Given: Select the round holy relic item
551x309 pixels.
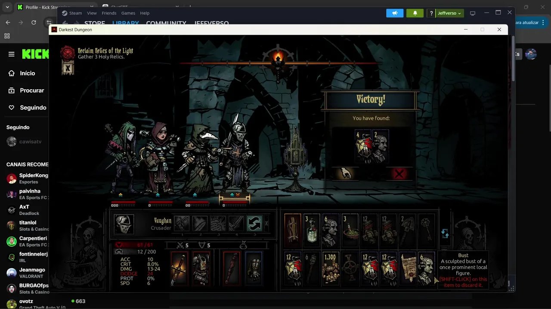Looking at the screenshot, I should coord(350,268).
